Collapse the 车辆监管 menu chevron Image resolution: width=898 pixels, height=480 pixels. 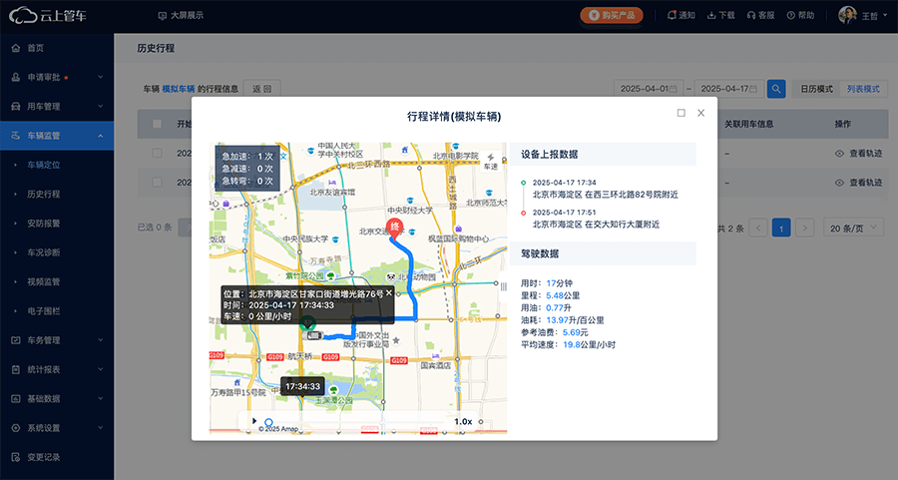100,136
